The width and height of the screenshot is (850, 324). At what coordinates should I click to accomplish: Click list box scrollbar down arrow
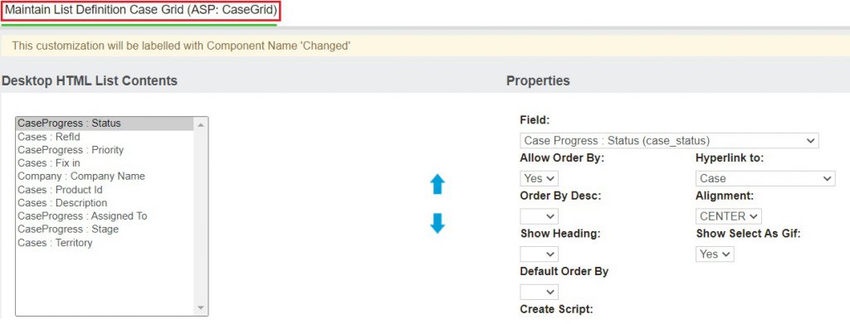(201, 307)
